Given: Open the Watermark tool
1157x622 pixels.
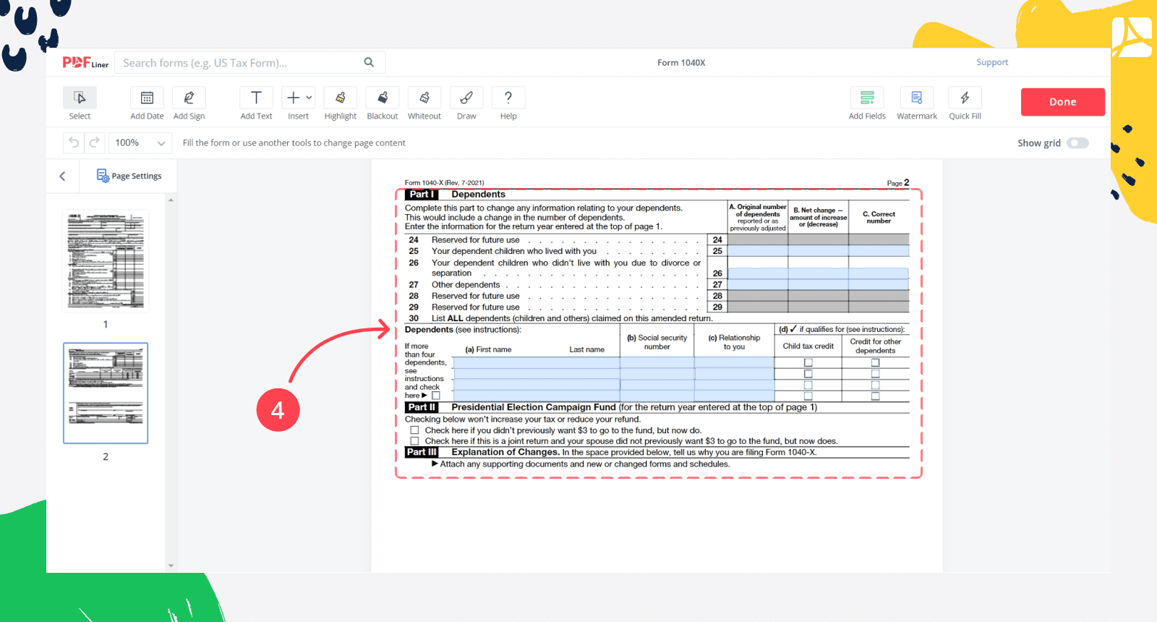Looking at the screenshot, I should pos(916,98).
